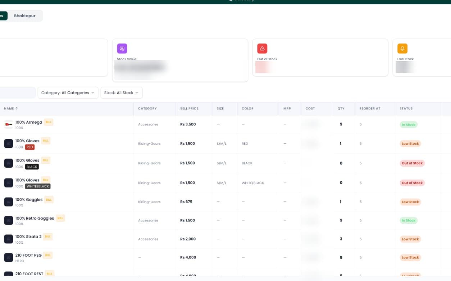The width and height of the screenshot is (451, 281).
Task: Click the WHITE/BLACK value in the COLOR column
Action: click(253, 183)
